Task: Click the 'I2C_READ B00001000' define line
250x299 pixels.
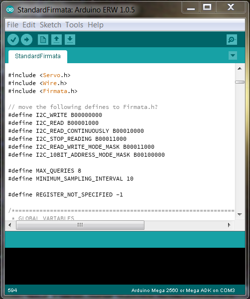Action: (53, 123)
